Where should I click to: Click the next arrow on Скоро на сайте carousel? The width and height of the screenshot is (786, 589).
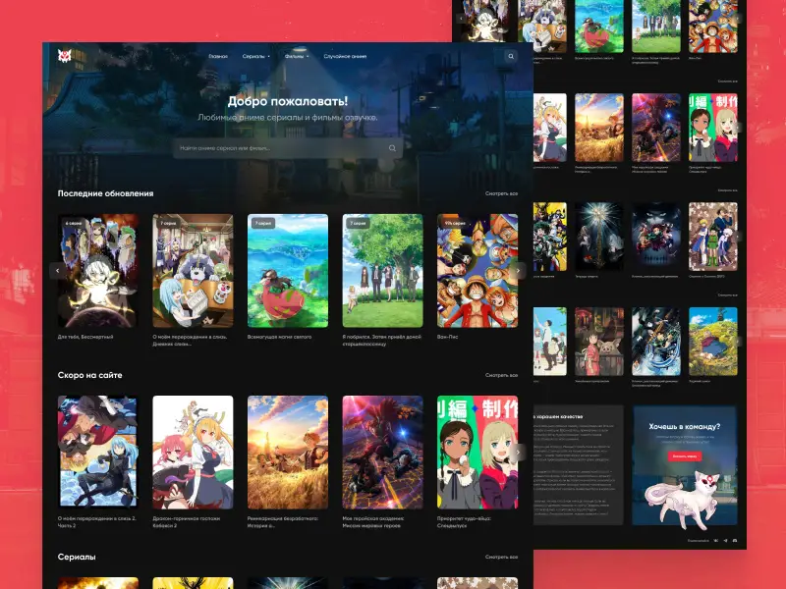519,453
